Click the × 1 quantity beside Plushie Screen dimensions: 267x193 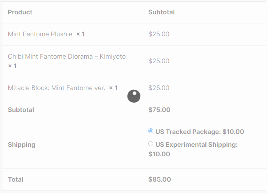[81, 34]
